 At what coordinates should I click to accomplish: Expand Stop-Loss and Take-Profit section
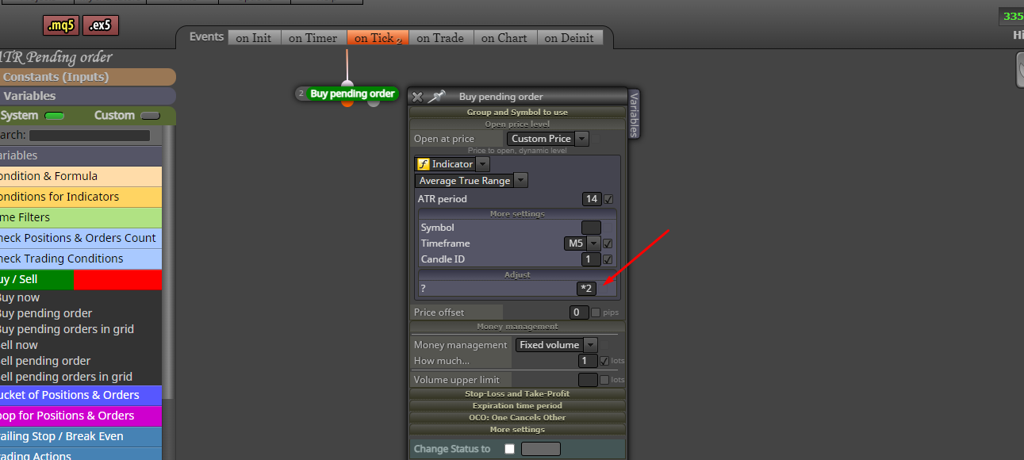click(517, 394)
